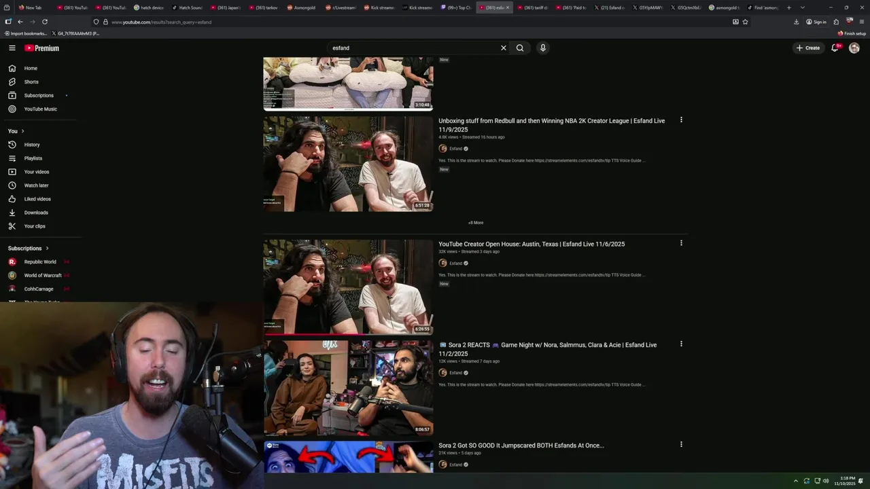The height and width of the screenshot is (489, 870).
Task: Open Import bookmarks bookmark item
Action: pos(26,33)
